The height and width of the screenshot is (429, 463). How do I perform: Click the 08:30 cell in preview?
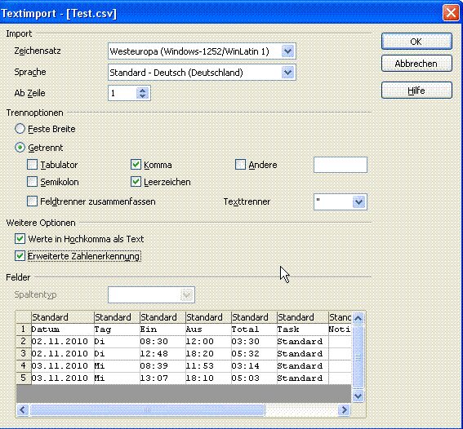pos(162,342)
